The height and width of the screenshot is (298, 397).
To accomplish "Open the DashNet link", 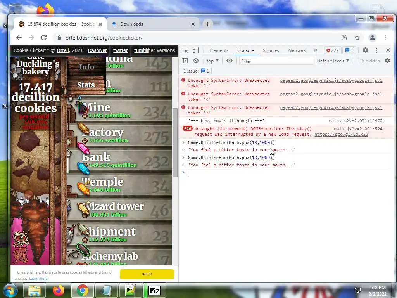I will tap(97, 50).
